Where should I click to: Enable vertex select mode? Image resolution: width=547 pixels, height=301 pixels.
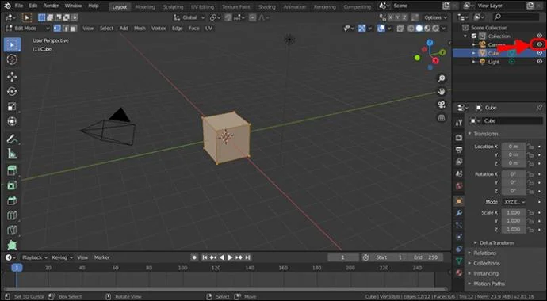tap(57, 29)
